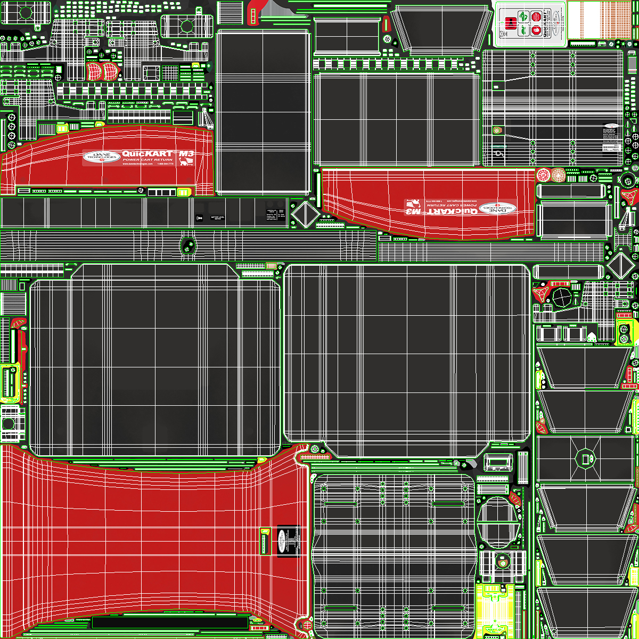Click the 'BATTERY LEVEL METER' label

coord(217,218)
